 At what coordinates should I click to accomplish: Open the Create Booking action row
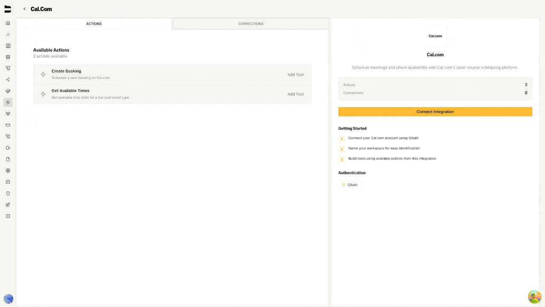click(x=172, y=75)
